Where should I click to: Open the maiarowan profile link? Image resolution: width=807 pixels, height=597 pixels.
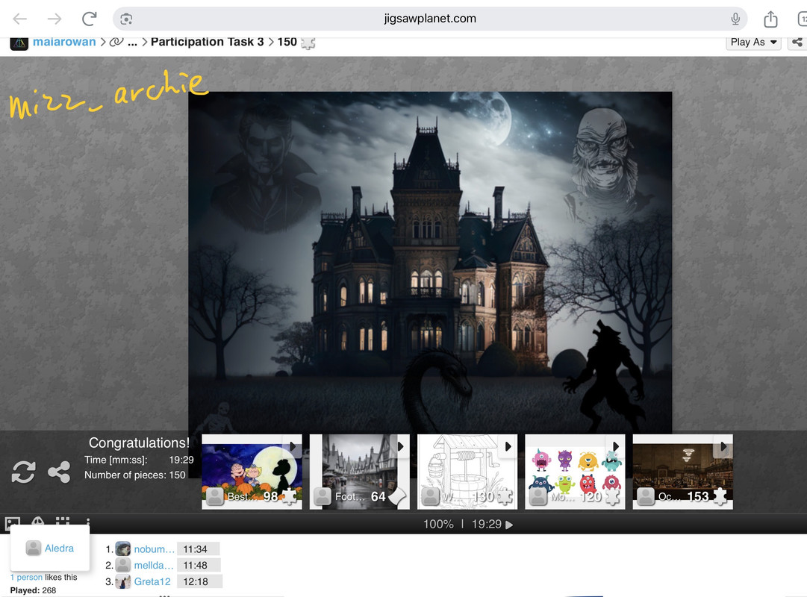64,43
